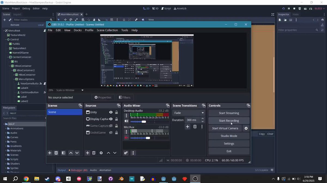The width and height of the screenshot is (327, 183).
Task: Open virtual camera settings gear
Action: [246, 128]
